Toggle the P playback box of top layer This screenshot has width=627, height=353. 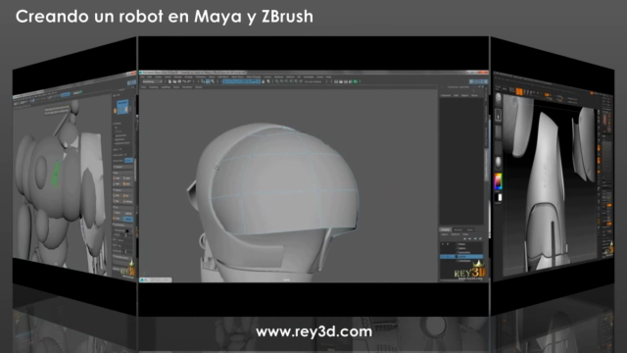point(448,244)
